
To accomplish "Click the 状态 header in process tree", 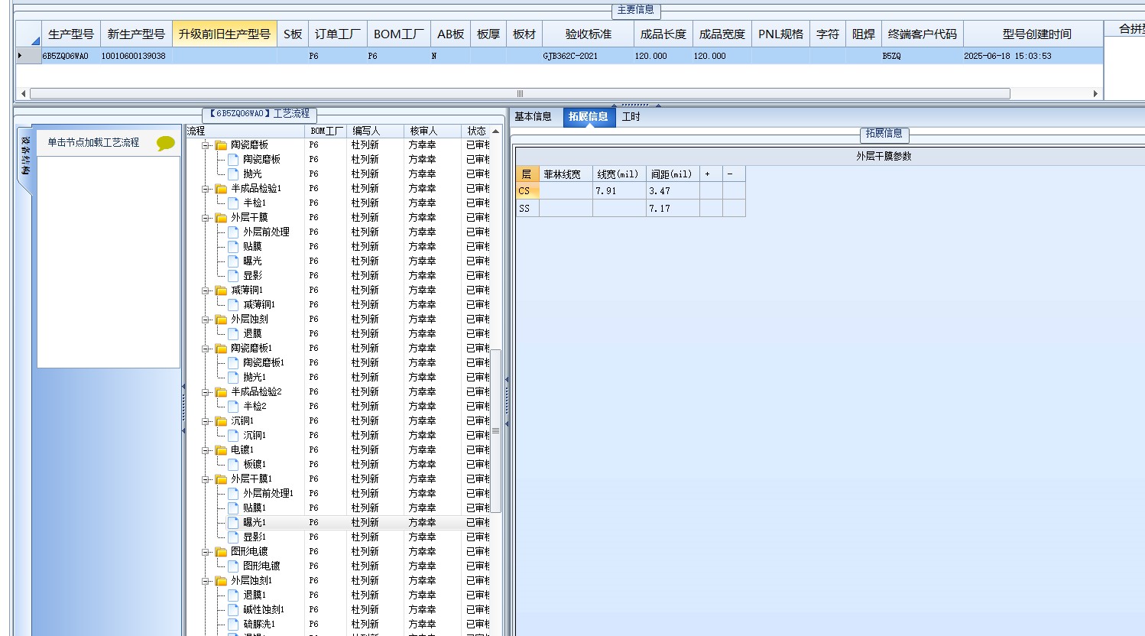I will click(x=477, y=131).
